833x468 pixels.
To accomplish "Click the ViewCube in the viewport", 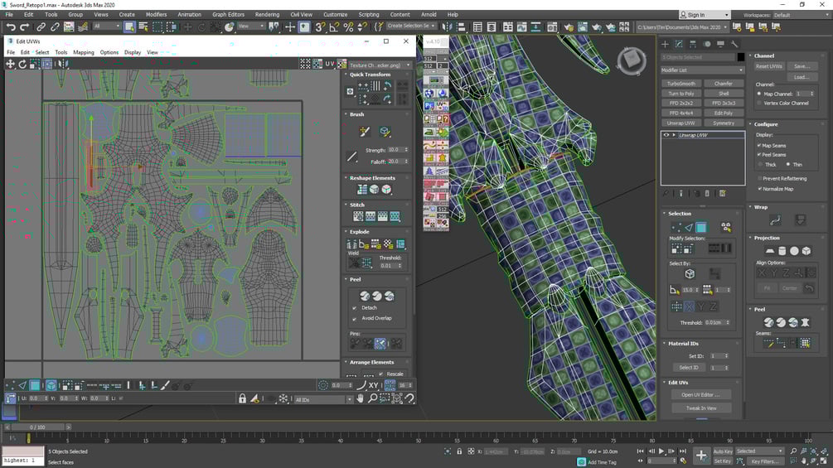I will [x=631, y=60].
